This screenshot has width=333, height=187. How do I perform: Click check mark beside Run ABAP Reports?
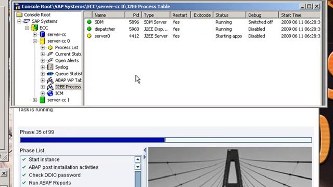(x=24, y=182)
